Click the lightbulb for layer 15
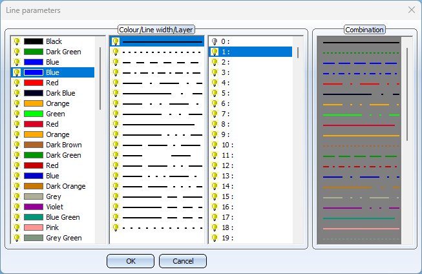The image size is (422, 274). [x=215, y=196]
